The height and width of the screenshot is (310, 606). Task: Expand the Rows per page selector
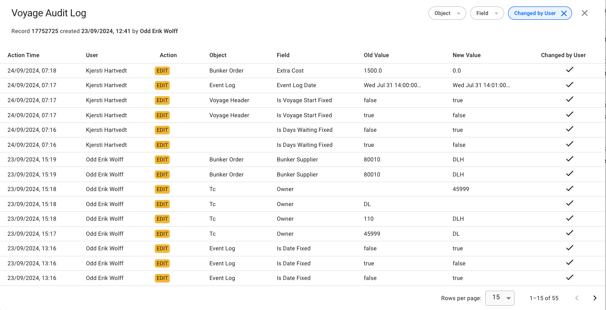(x=499, y=298)
